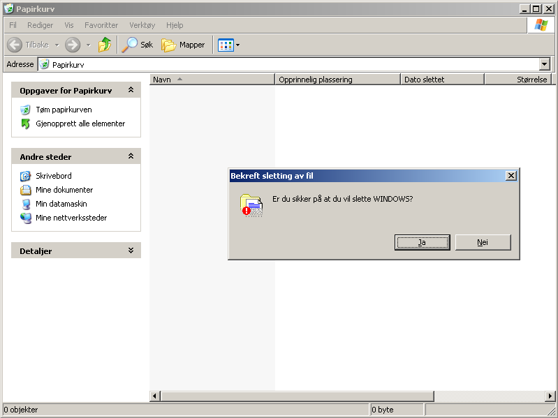Open the Rediger menu

(41, 25)
